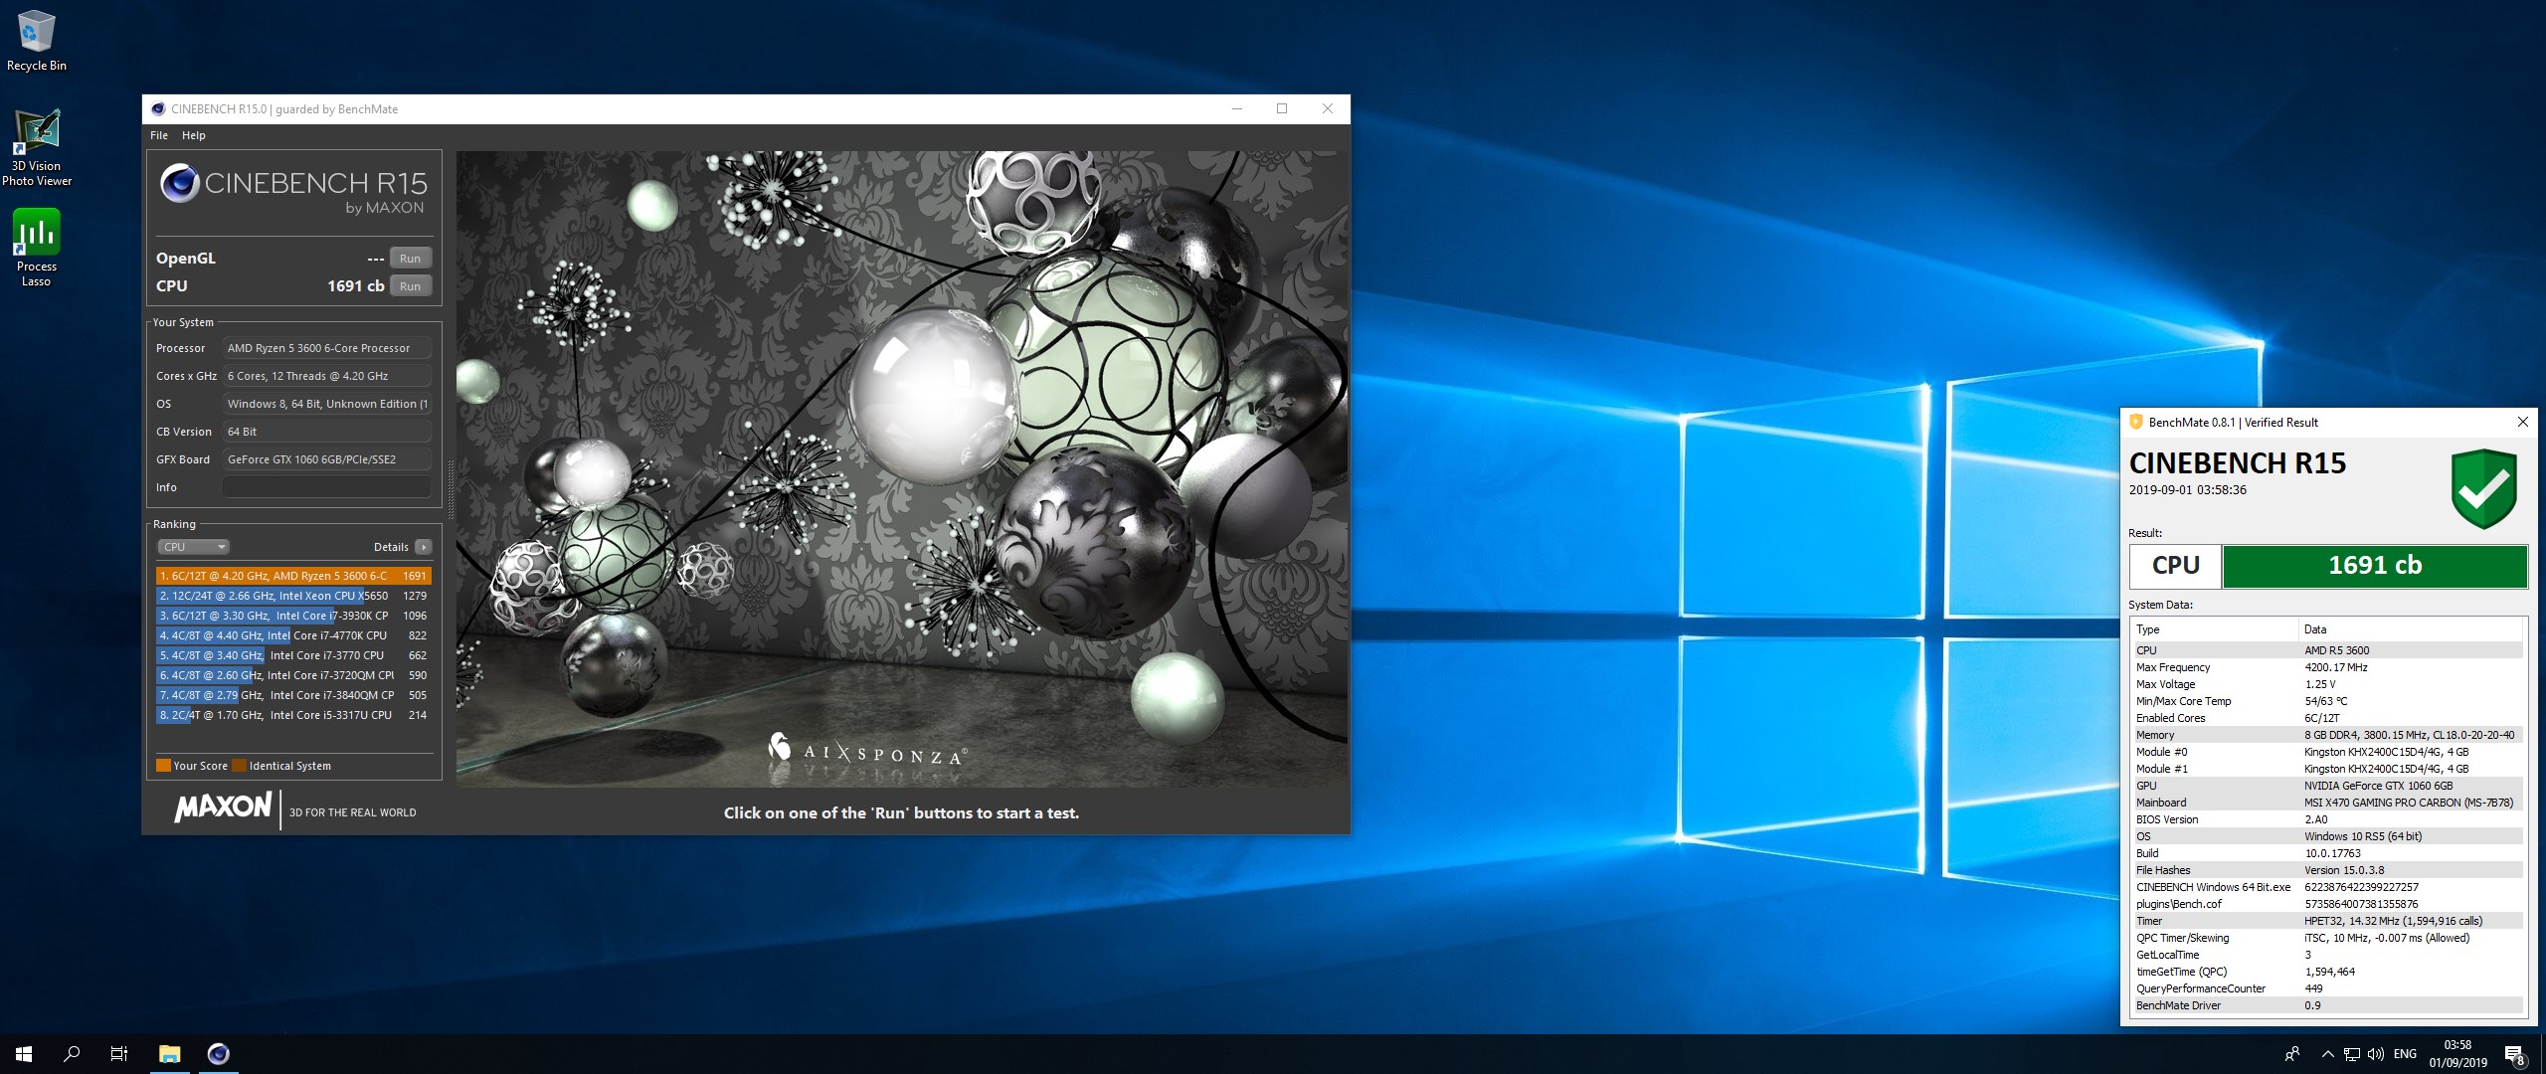Viewport: 2546px width, 1074px height.
Task: Click the rendered scene image
Action: pos(902,467)
